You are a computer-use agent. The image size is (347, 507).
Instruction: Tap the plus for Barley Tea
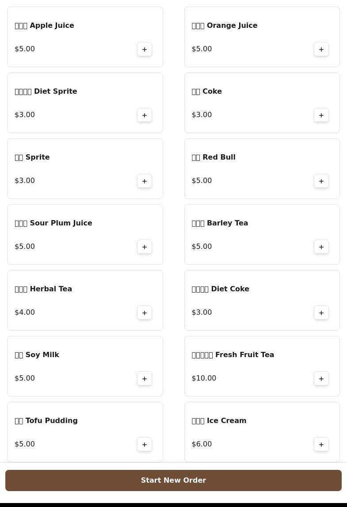coord(321,247)
